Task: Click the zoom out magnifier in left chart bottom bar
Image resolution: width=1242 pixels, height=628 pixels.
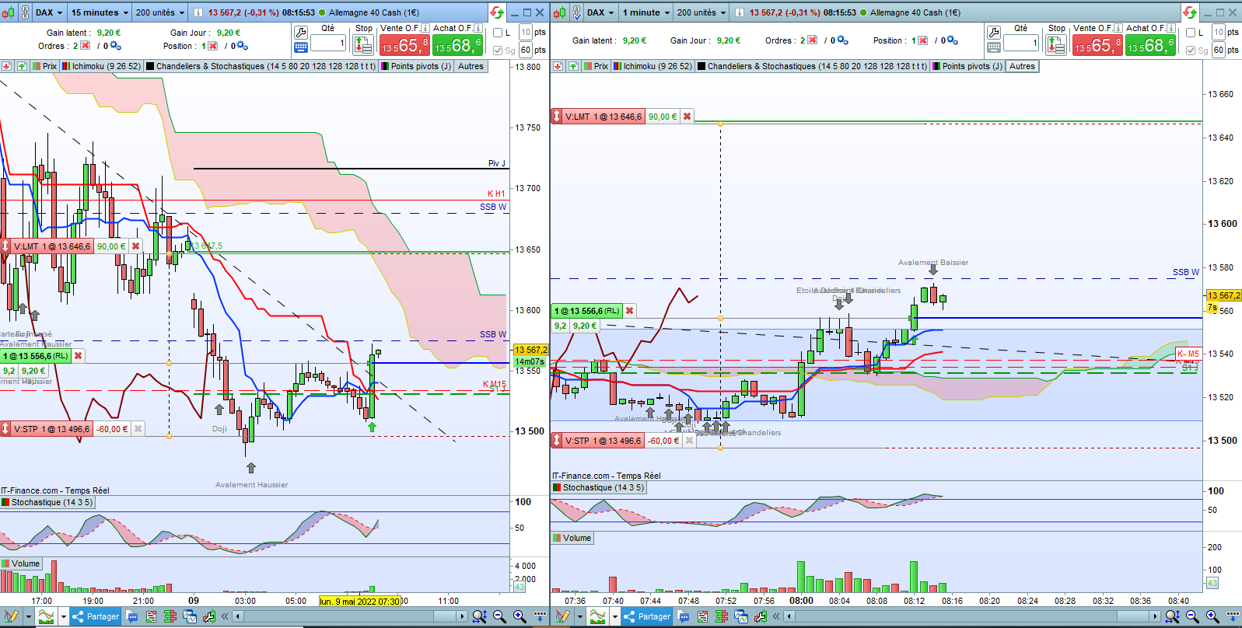Action: click(499, 616)
